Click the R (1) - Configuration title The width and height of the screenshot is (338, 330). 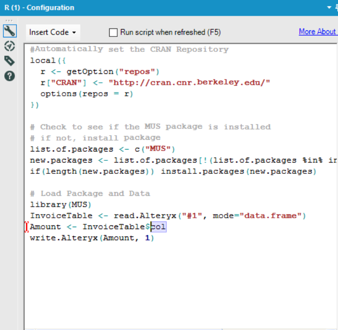pyautogui.click(x=39, y=8)
